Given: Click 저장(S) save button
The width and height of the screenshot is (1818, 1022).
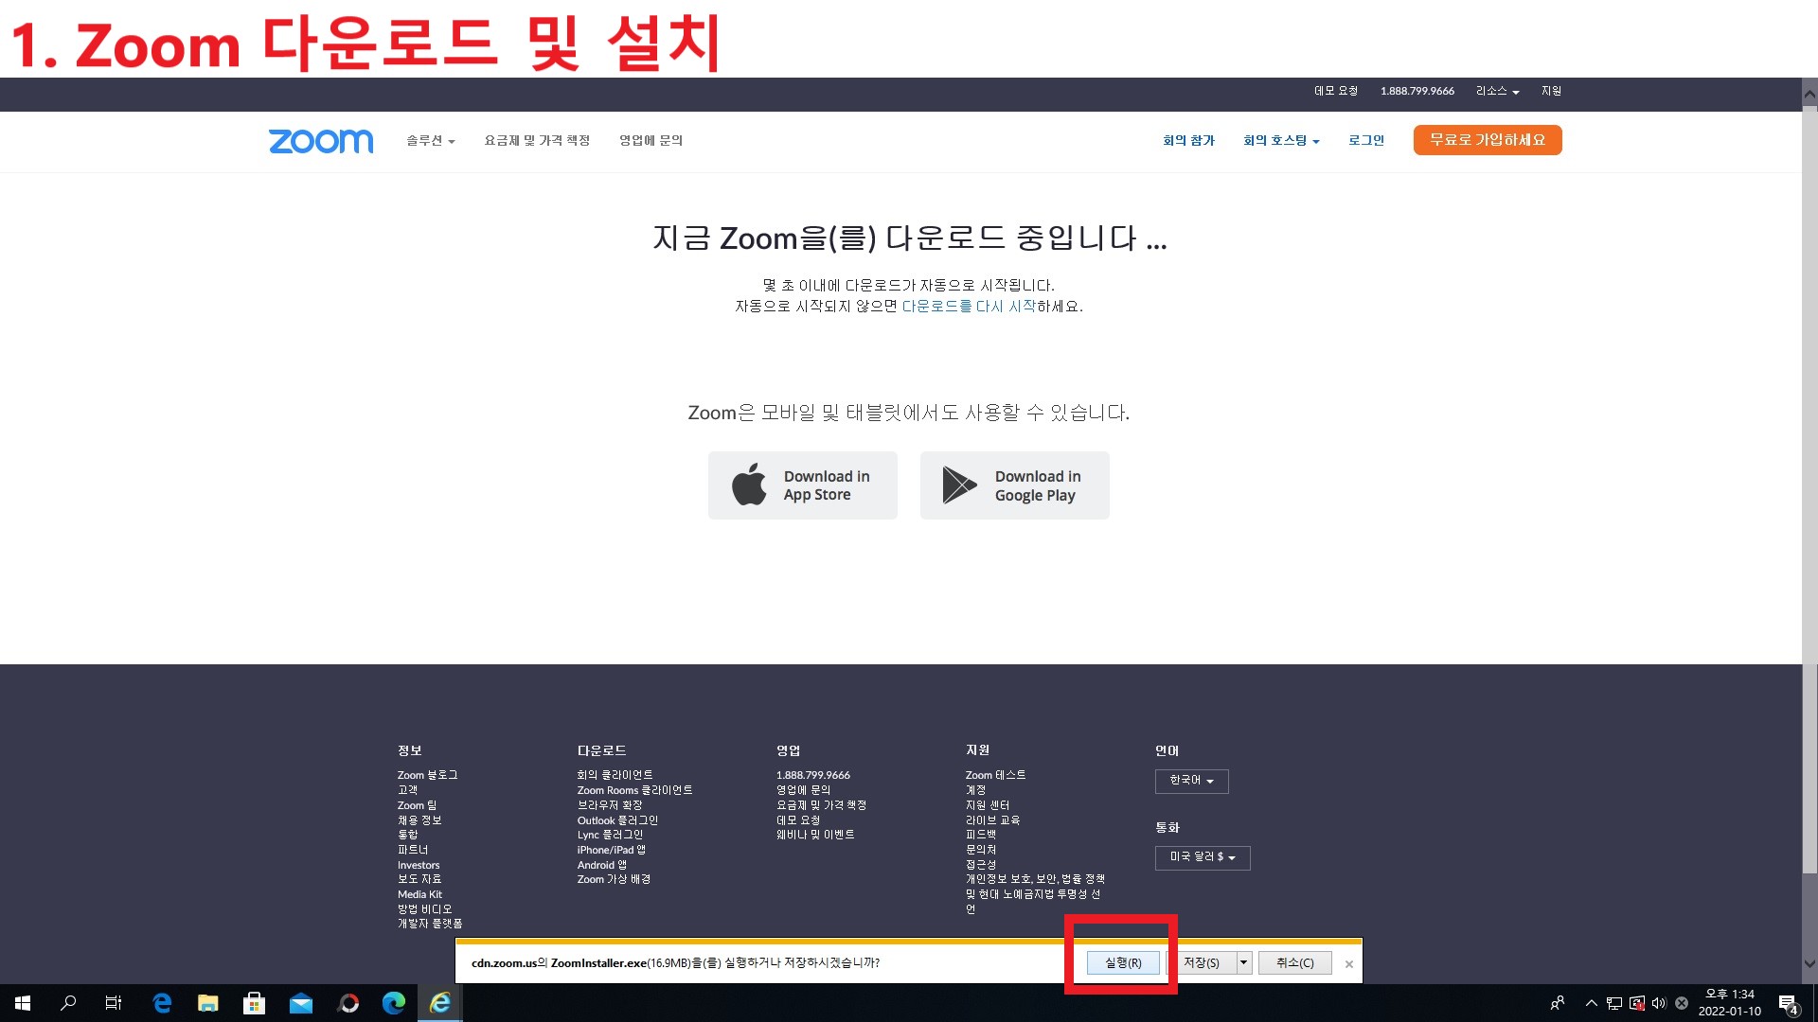Looking at the screenshot, I should coord(1202,962).
